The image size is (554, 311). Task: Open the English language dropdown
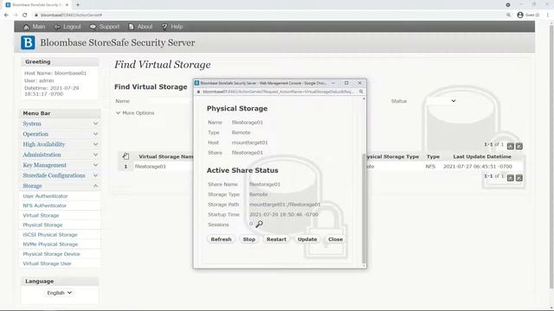coord(60,293)
